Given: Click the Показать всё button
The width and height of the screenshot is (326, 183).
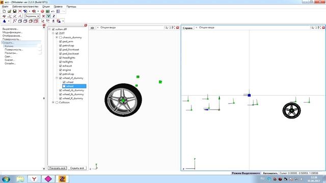Looking at the screenshot, I should (x=57, y=168).
